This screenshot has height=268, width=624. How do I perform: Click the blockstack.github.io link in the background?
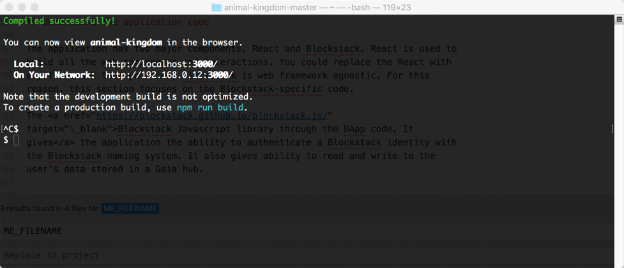click(212, 116)
